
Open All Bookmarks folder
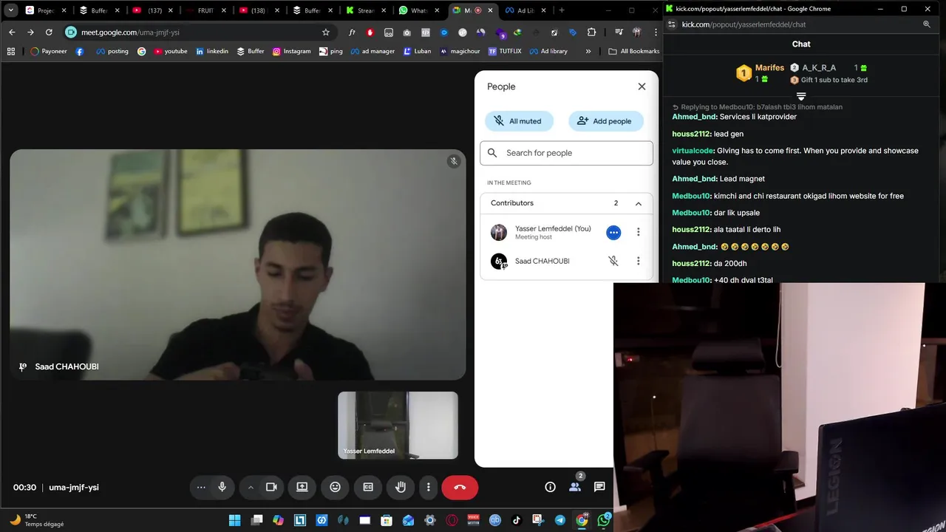tap(633, 52)
